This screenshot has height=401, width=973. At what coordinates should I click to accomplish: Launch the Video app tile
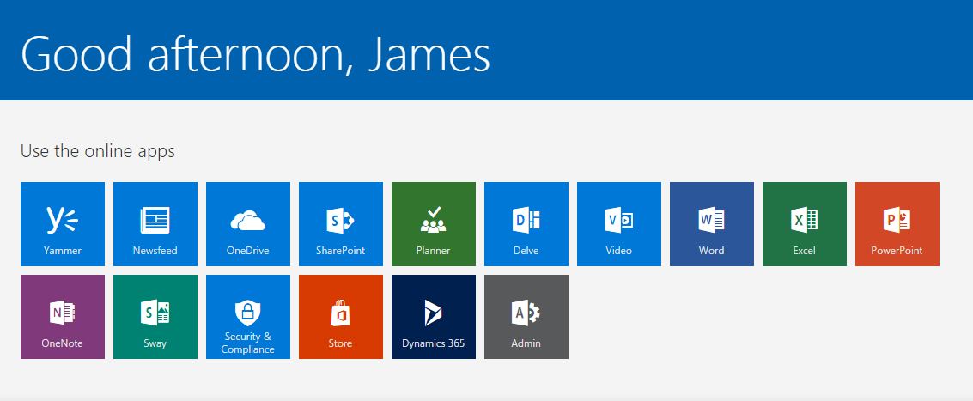click(x=619, y=224)
